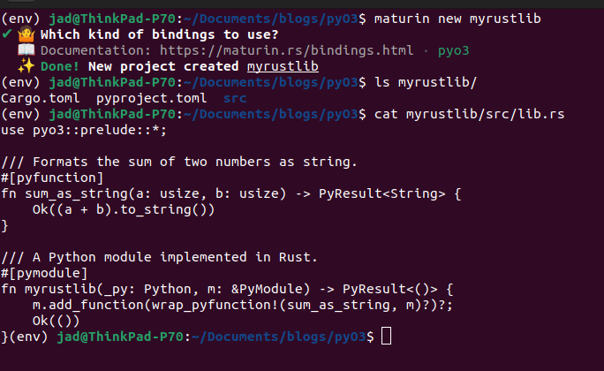Screen dimensions: 604x371
Task: Click the green checkmark icon
Action: [7, 34]
